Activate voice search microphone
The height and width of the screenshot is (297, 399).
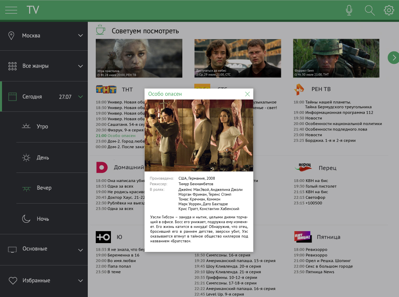(x=349, y=10)
